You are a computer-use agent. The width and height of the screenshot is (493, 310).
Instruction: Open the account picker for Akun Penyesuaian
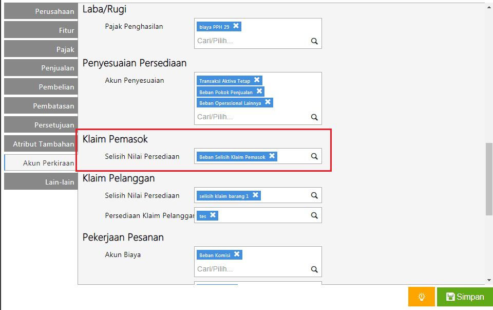tap(314, 117)
